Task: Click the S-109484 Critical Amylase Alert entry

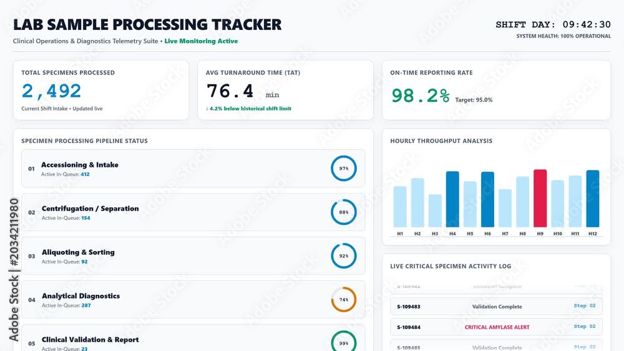Action: 496,327
